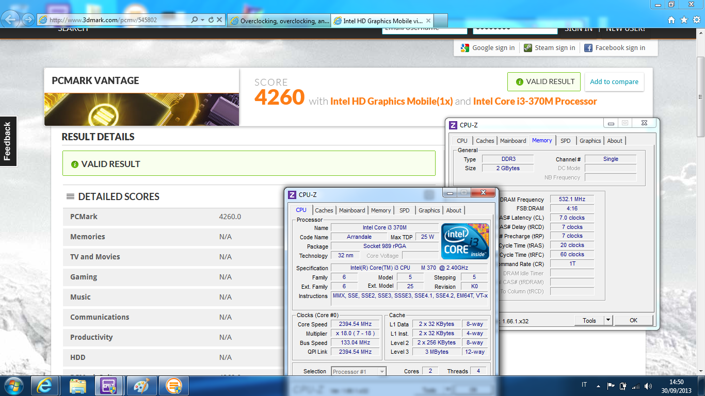Stop loading with the address bar X
The height and width of the screenshot is (396, 705).
tap(219, 20)
